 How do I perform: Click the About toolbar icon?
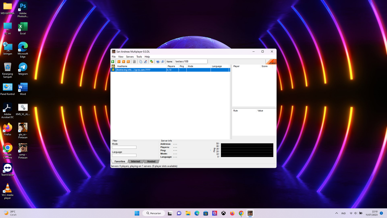[162, 61]
